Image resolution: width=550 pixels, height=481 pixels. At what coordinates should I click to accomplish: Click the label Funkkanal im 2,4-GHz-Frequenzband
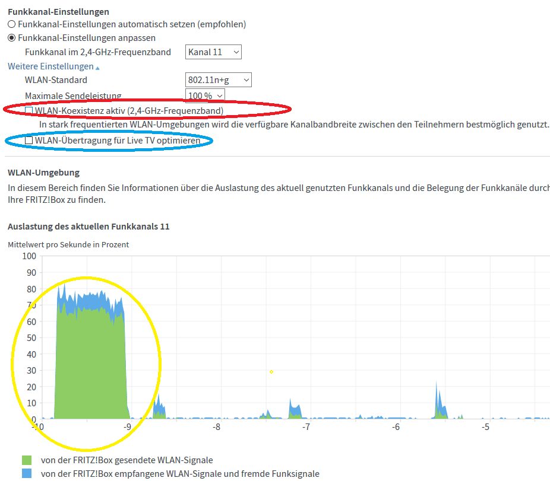(x=98, y=52)
